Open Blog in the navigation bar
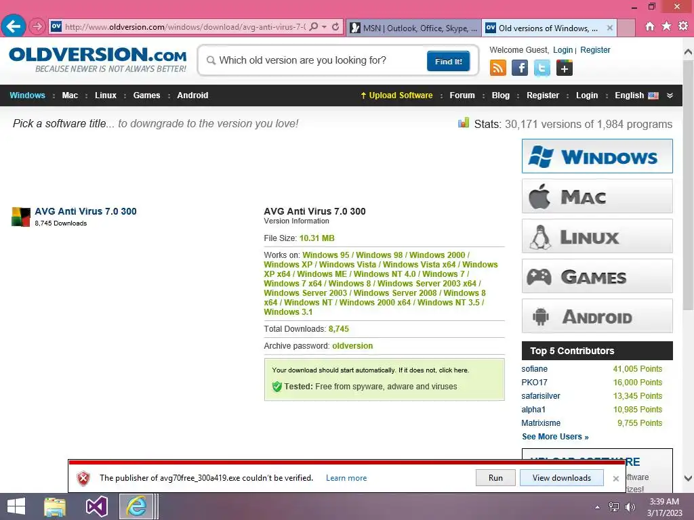Screen dimensions: 694x520 [501, 95]
